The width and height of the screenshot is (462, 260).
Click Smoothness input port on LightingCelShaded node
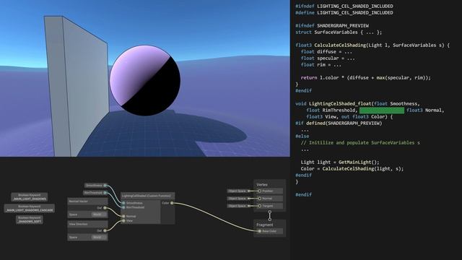point(123,203)
